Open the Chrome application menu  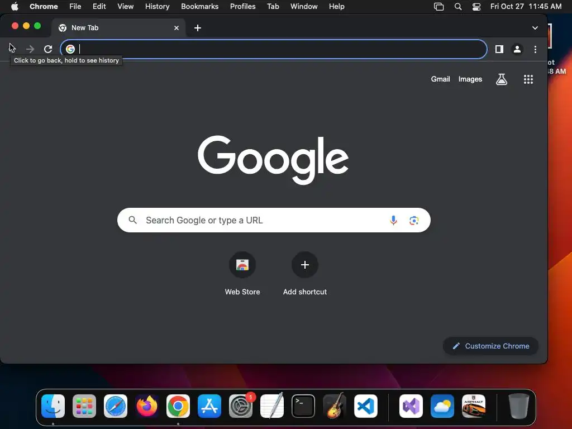(44, 6)
